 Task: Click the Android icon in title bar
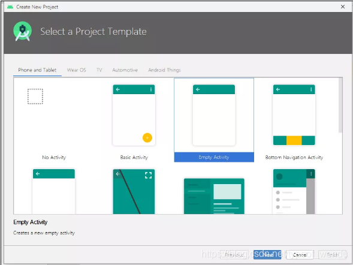(10, 7)
